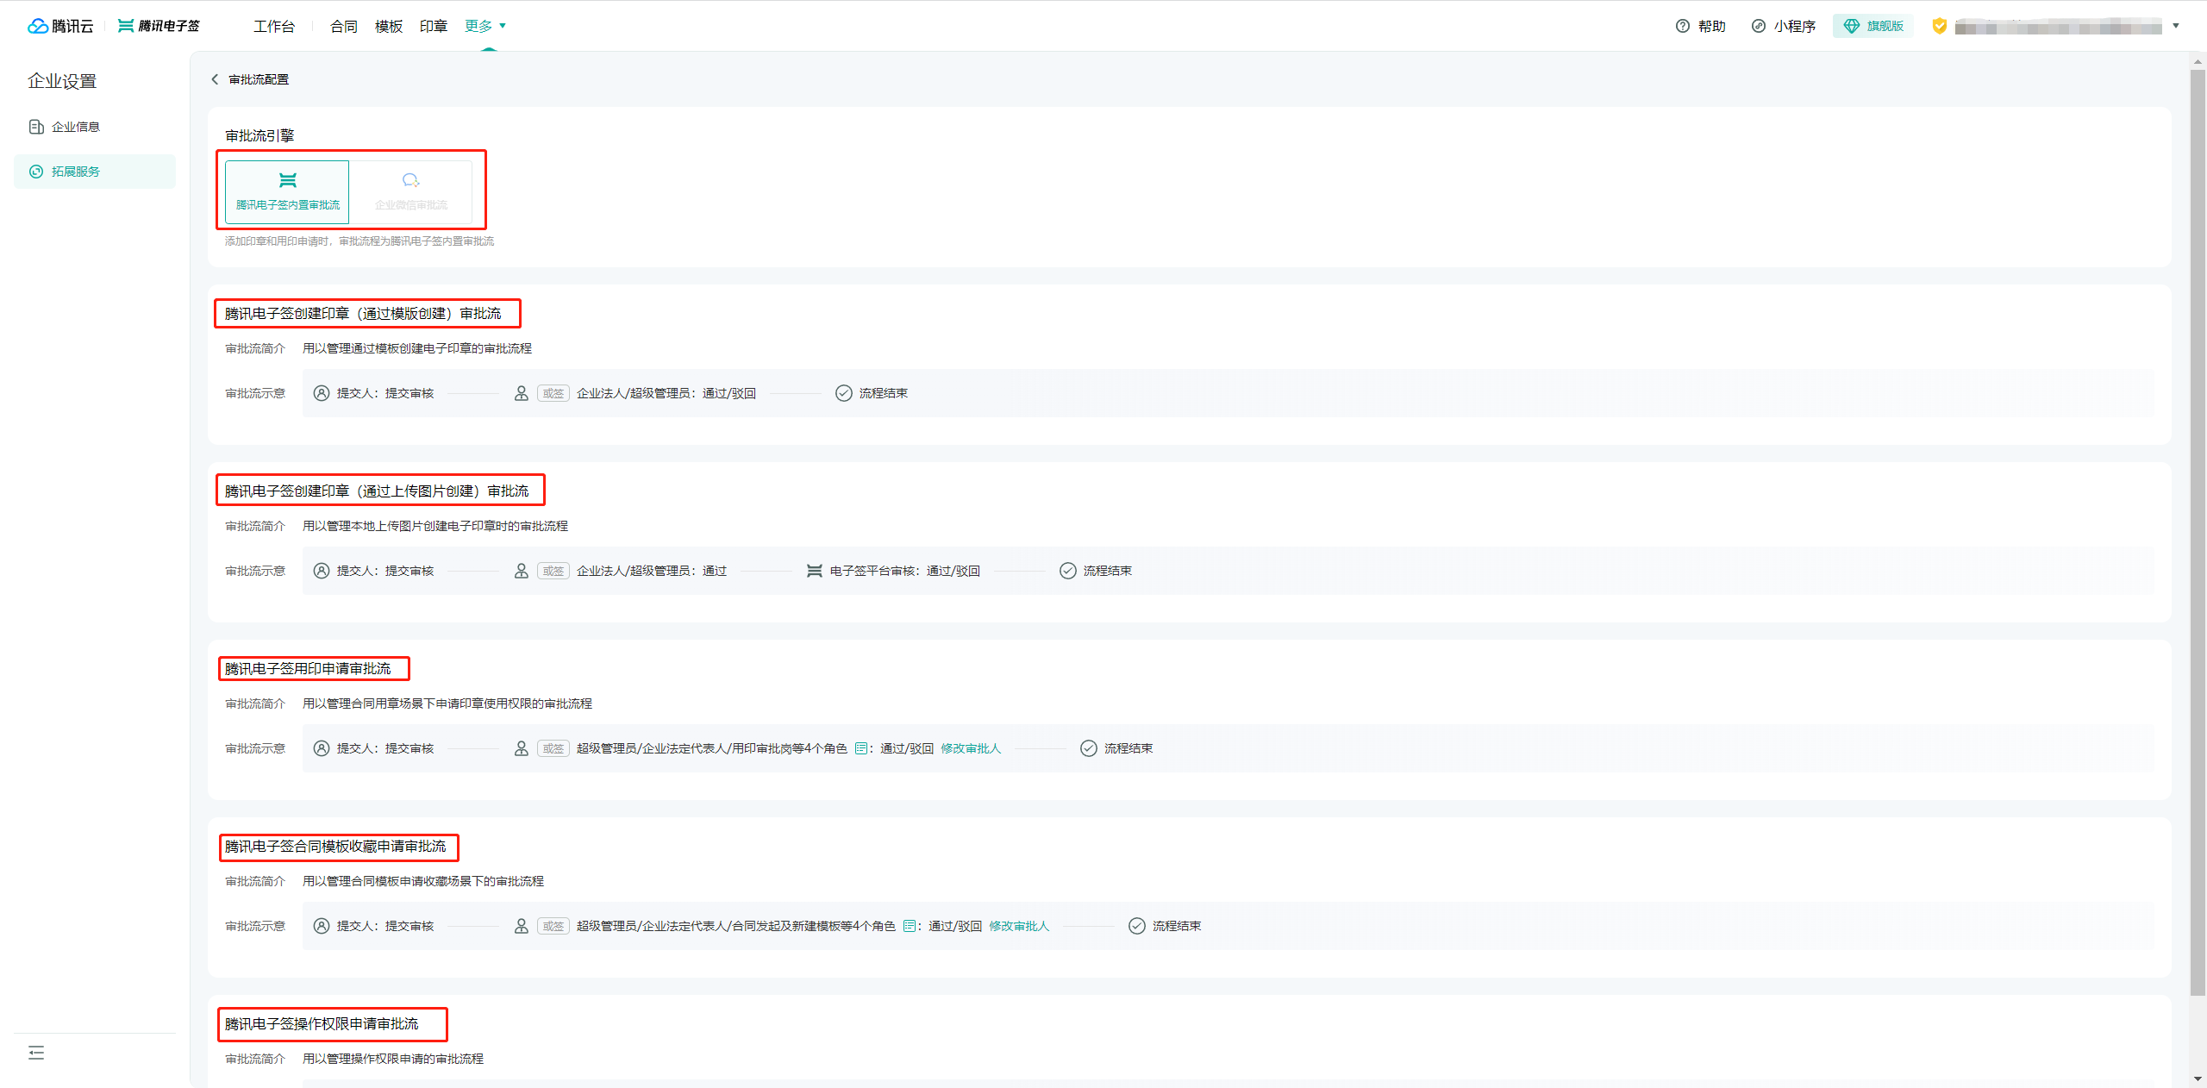This screenshot has height=1088, width=2207.
Task: Select 拓展服务 in the sidebar
Action: (95, 172)
